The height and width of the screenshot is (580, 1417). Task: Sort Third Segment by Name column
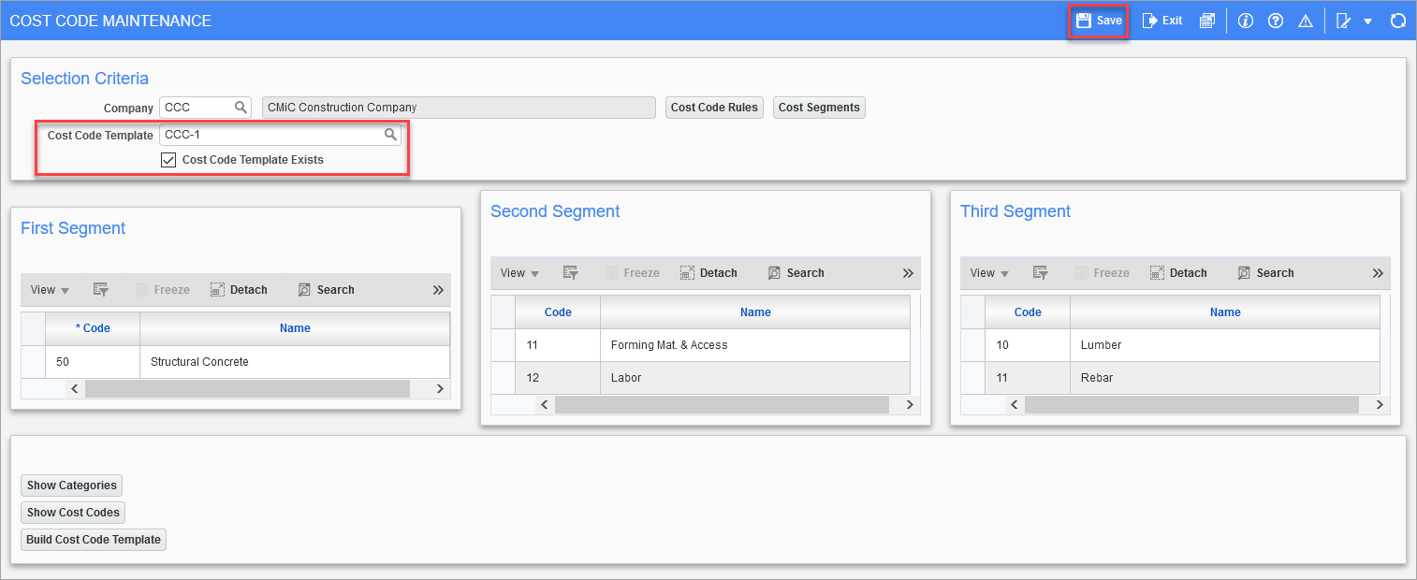(1225, 312)
